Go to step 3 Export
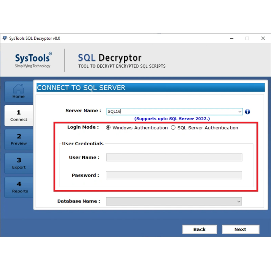The width and height of the screenshot is (271, 271). pyautogui.click(x=19, y=163)
